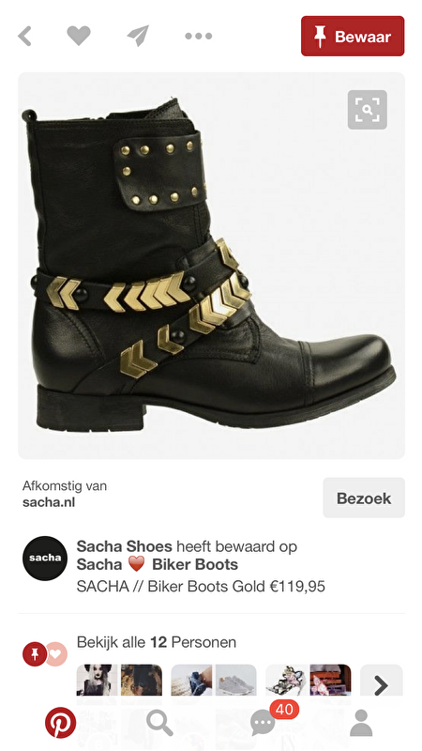
Task: Like the pin with heart icon
Action: (79, 36)
